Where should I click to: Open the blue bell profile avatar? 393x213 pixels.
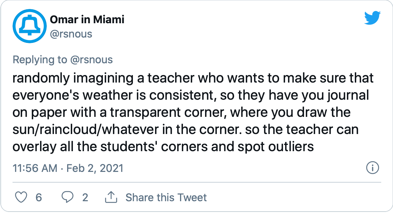(30, 26)
